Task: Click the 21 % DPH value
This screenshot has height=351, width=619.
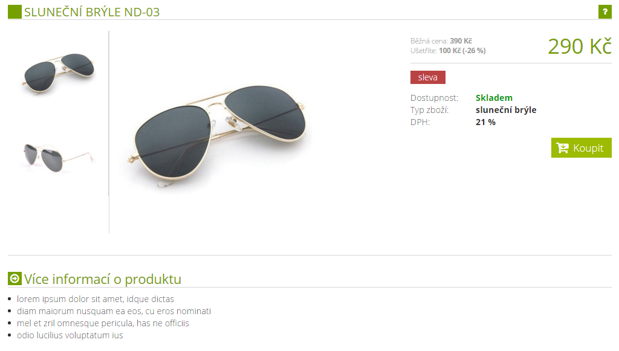Action: click(485, 122)
